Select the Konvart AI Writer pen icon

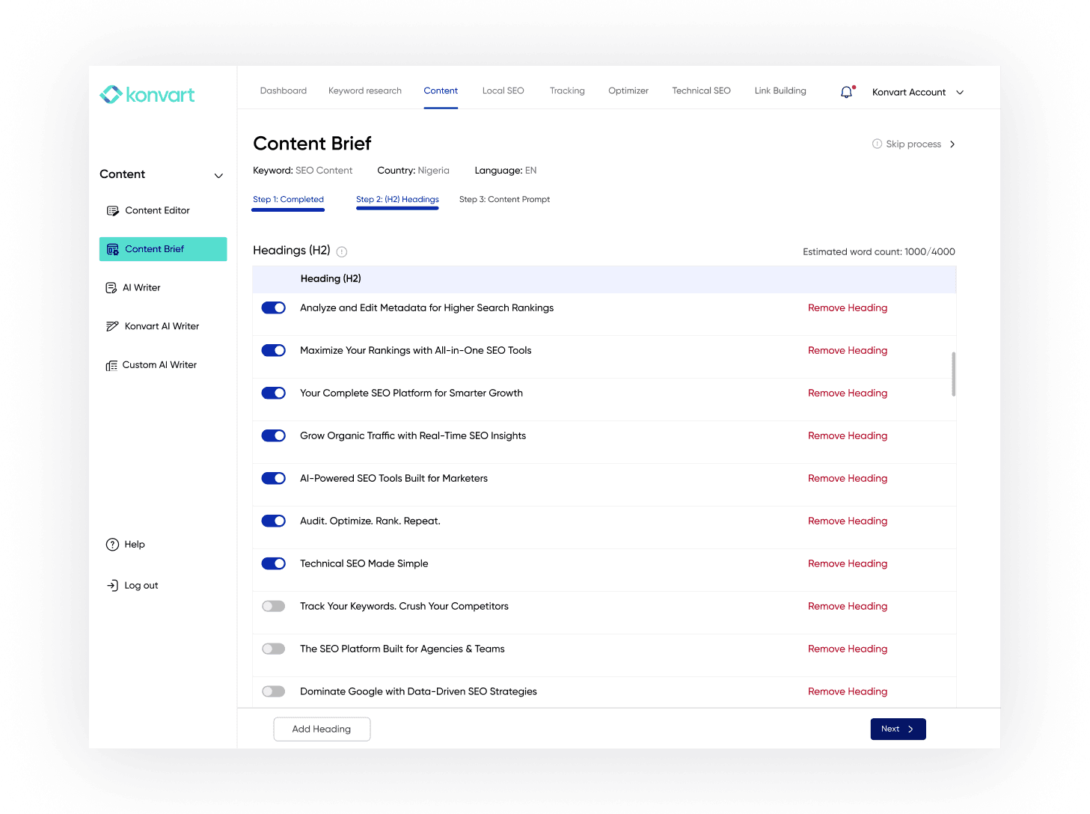112,325
